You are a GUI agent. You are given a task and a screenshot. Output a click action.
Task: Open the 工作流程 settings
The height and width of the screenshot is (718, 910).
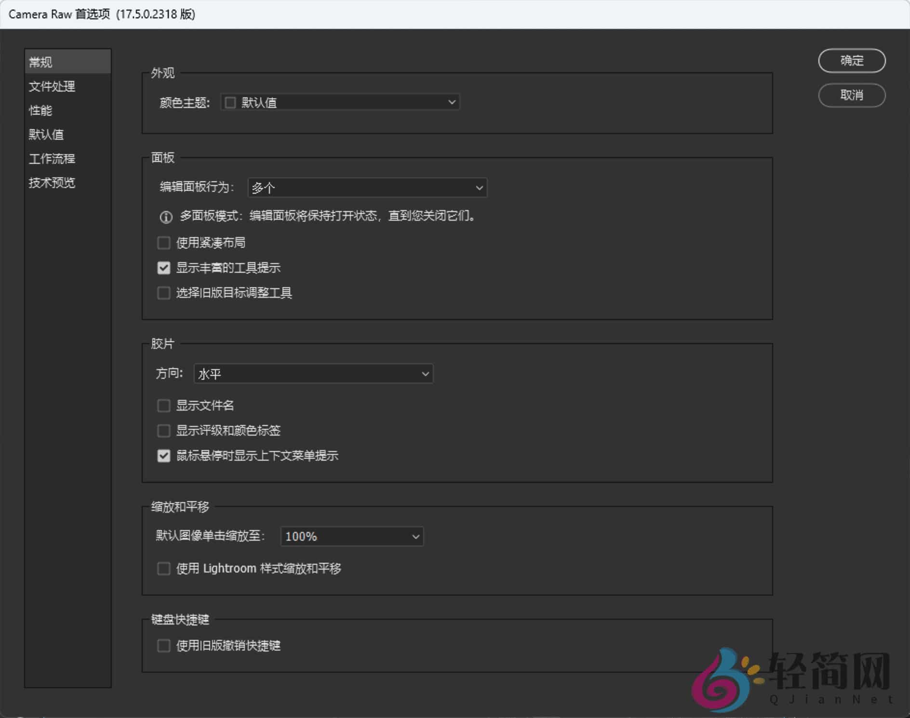(52, 159)
